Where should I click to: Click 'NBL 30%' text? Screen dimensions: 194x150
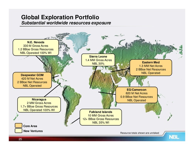tap(98, 63)
